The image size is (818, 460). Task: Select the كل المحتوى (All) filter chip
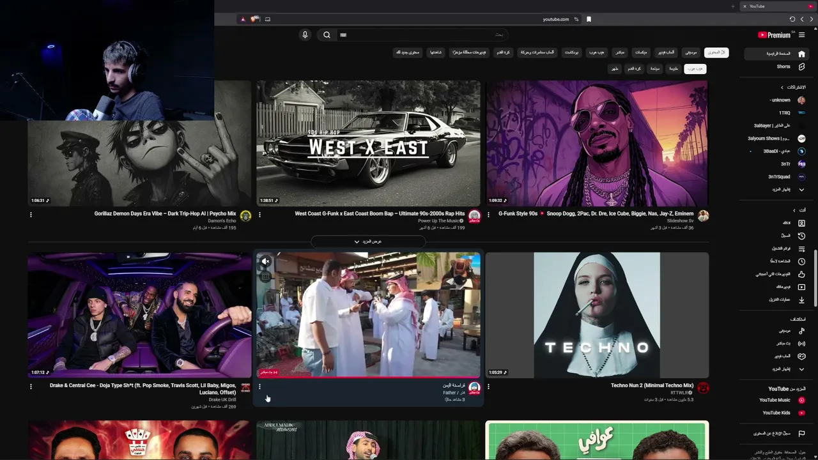tap(716, 52)
